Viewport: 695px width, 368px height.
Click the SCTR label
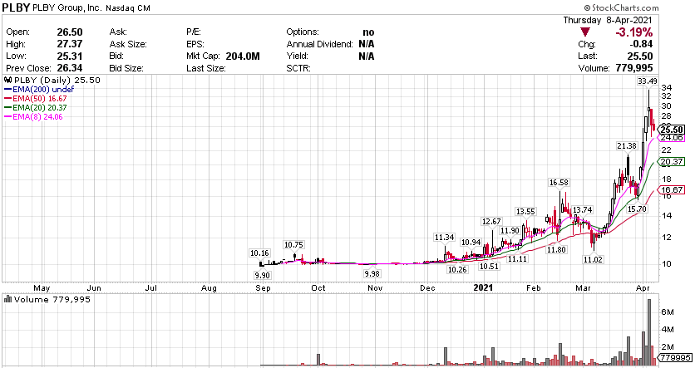point(298,68)
